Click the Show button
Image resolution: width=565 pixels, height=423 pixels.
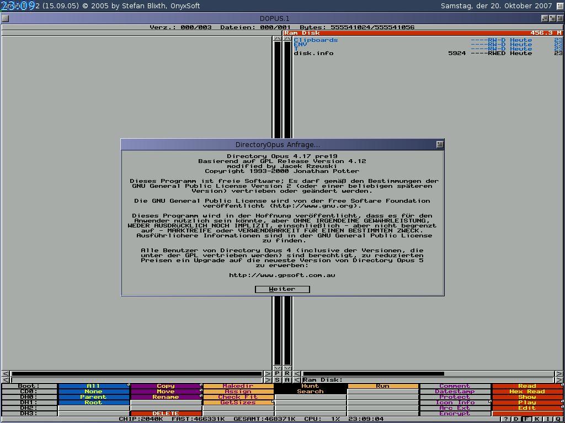tap(527, 397)
